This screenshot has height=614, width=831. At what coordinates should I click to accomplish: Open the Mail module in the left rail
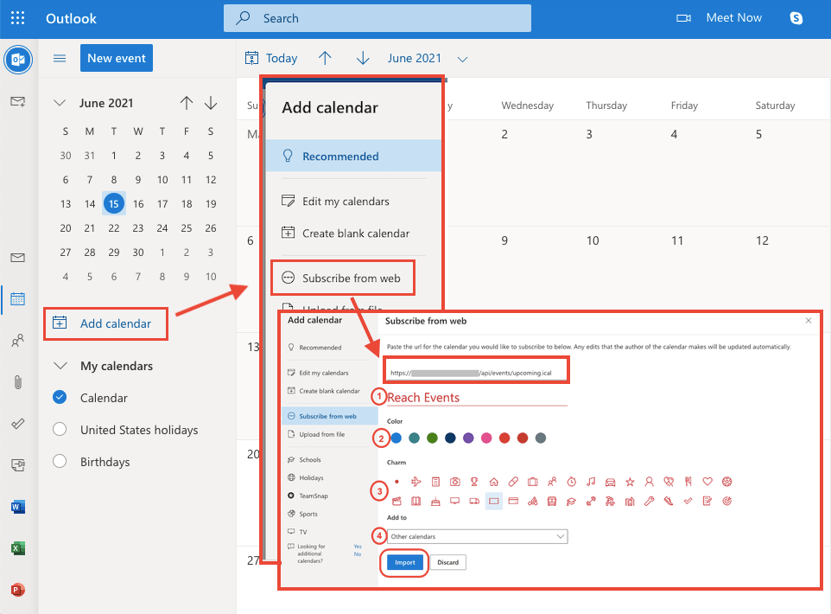(x=17, y=258)
